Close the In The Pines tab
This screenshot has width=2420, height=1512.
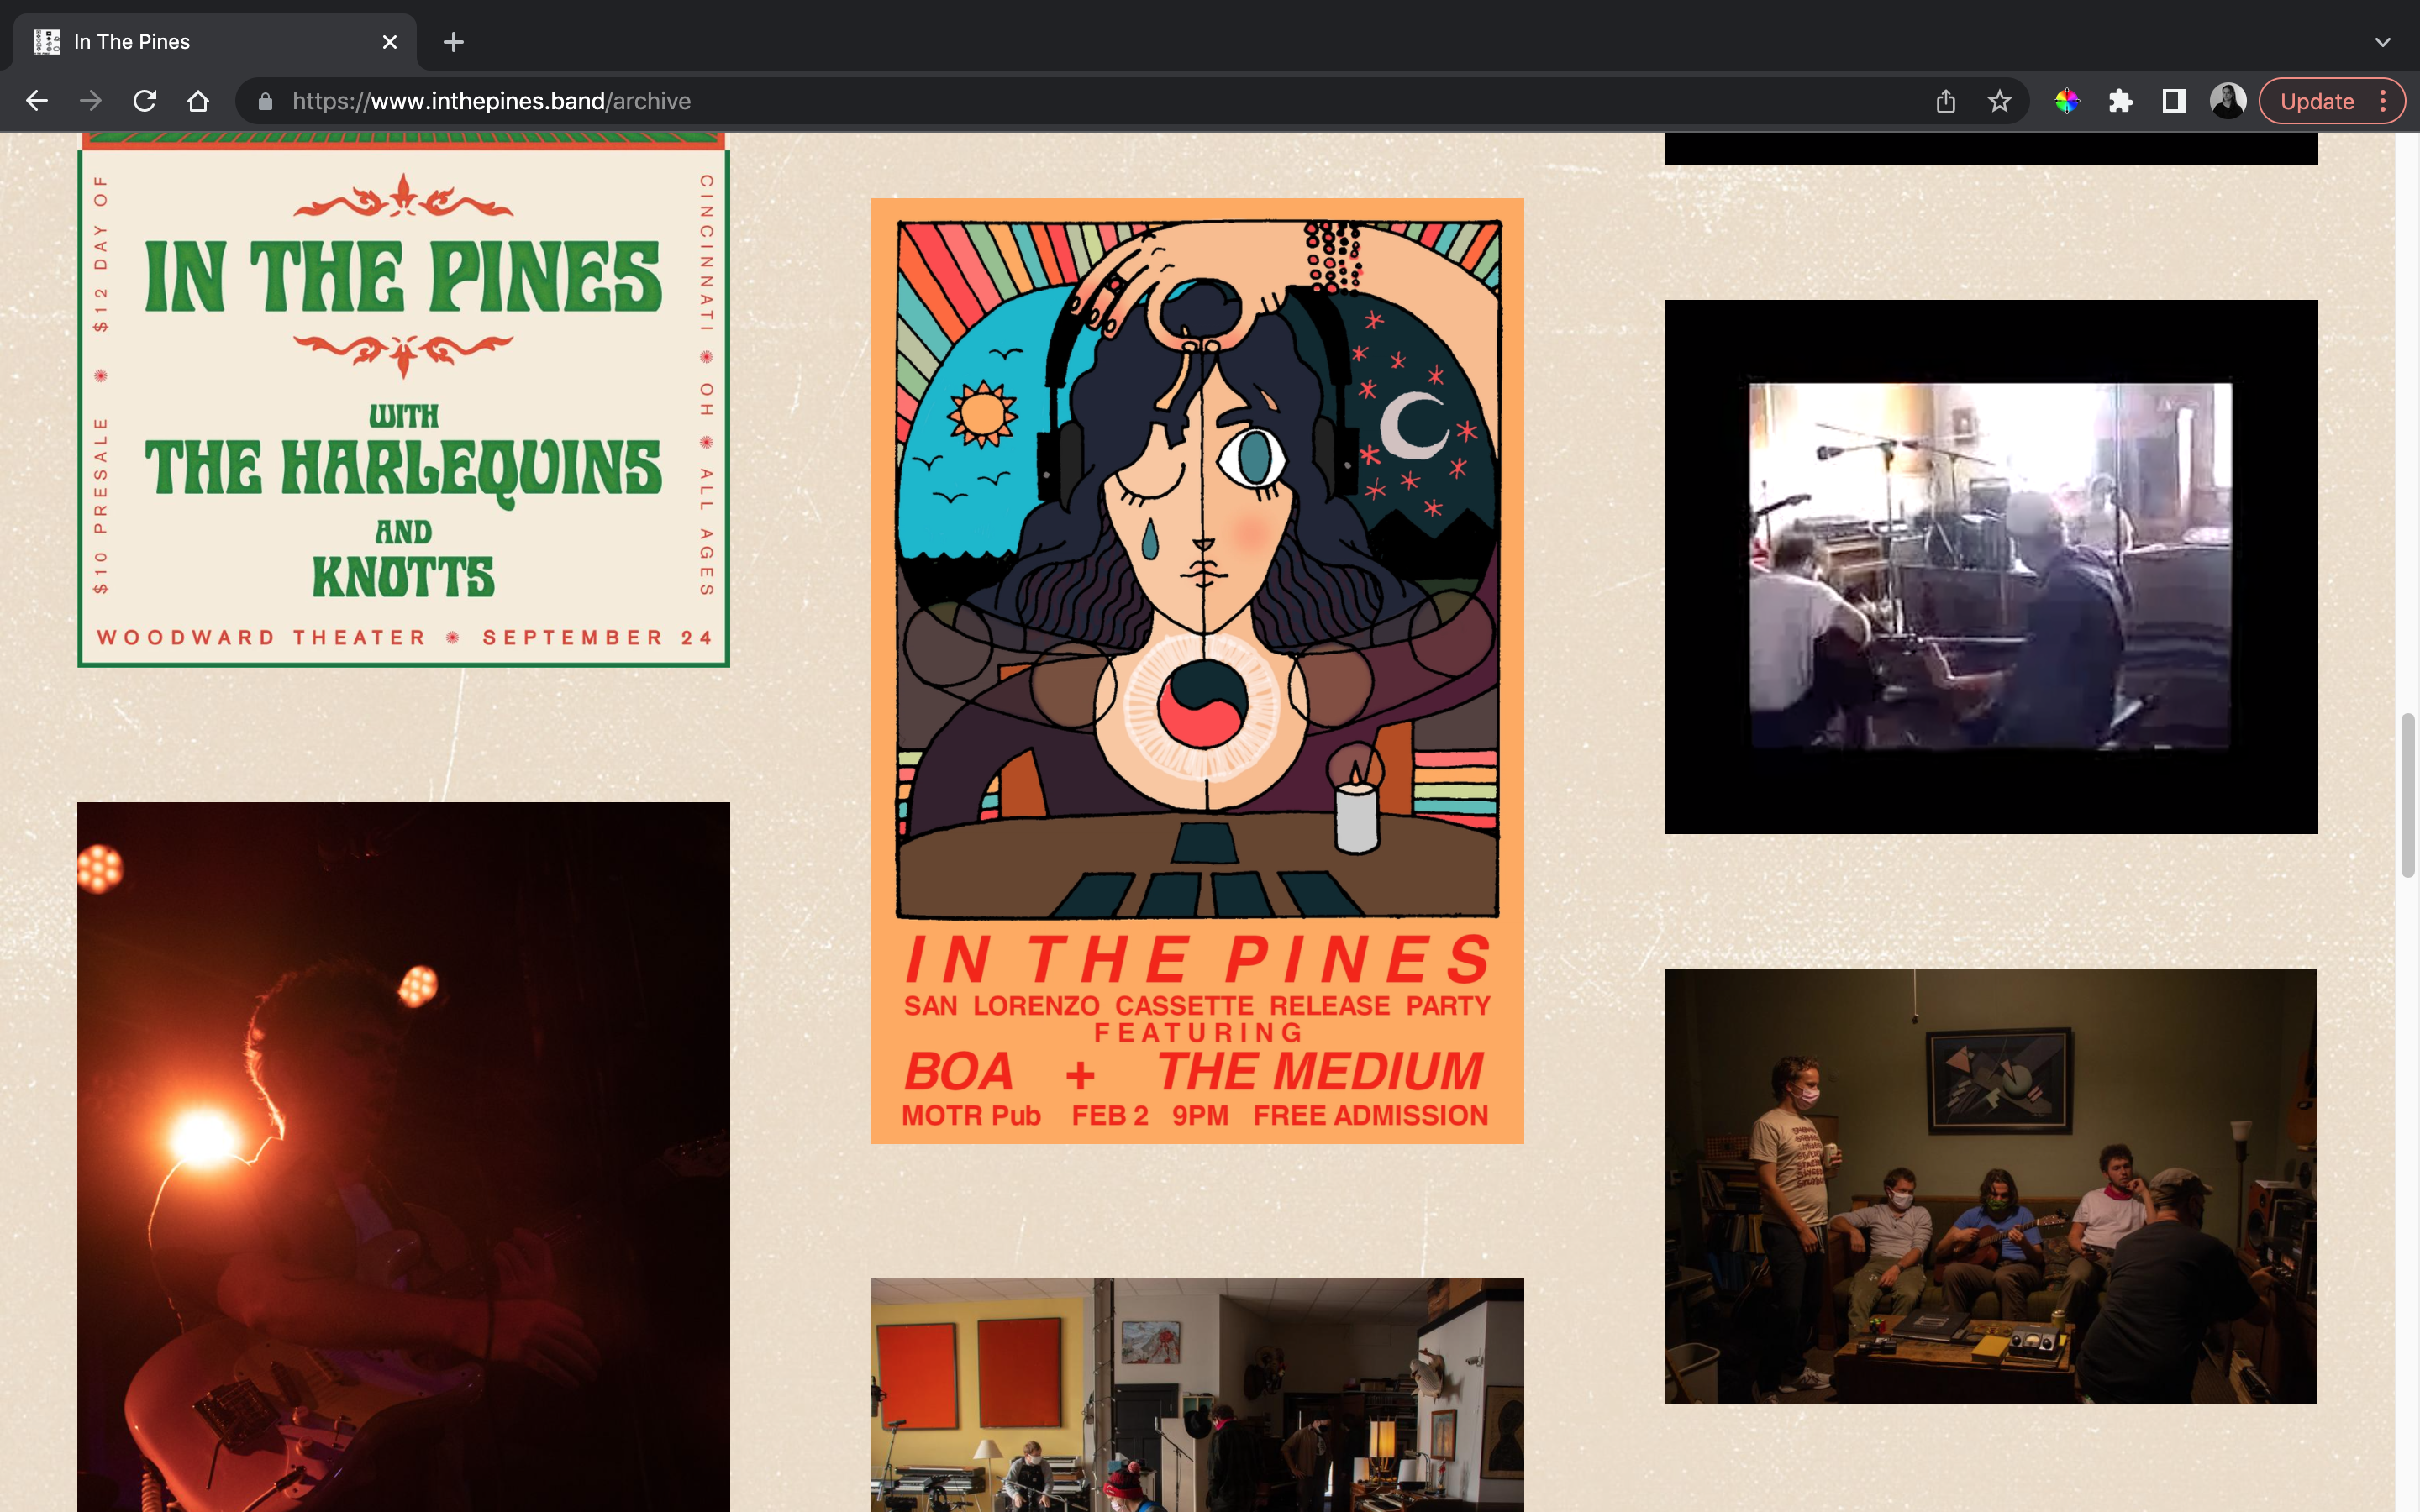(x=390, y=42)
